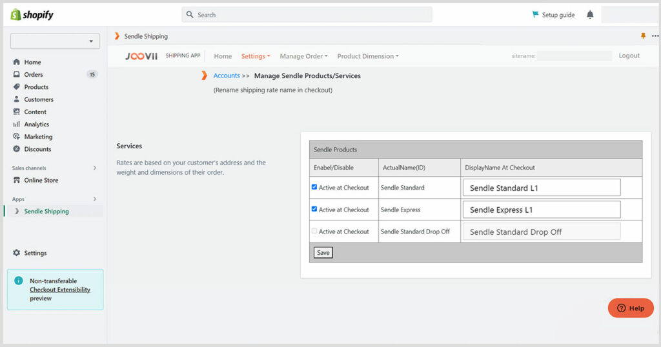Edit the Sendle Express L1 display name field
Screen dimensions: 661x347
tap(542, 210)
